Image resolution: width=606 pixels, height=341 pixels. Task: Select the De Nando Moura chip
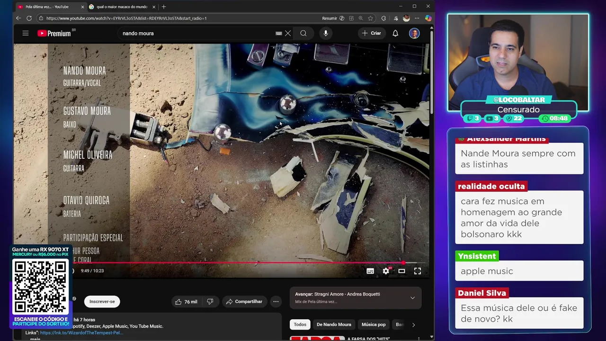pyautogui.click(x=334, y=324)
